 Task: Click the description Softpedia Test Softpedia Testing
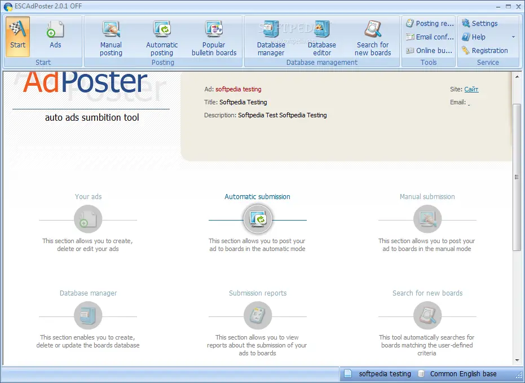point(283,115)
